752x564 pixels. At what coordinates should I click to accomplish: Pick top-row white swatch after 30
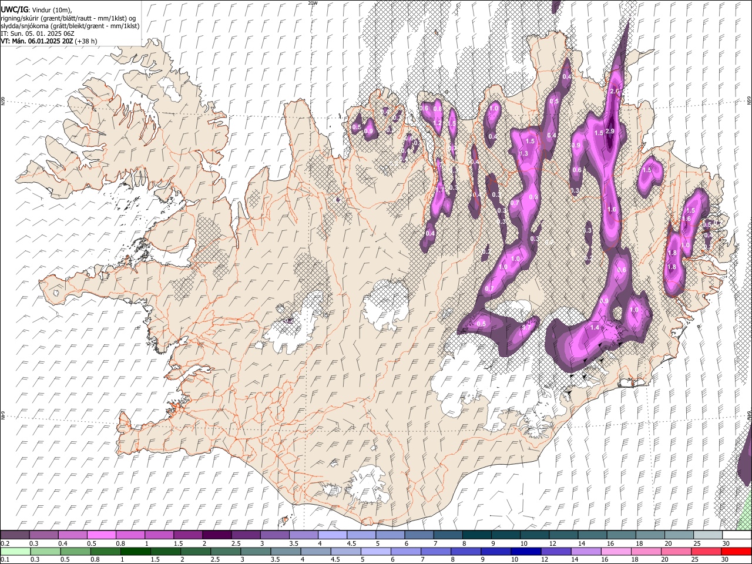(x=737, y=535)
